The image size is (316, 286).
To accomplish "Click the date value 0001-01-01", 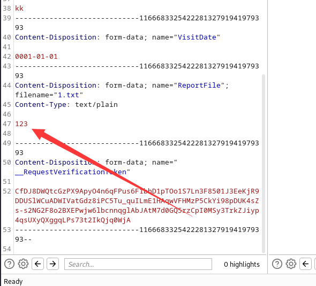I will pos(36,57).
